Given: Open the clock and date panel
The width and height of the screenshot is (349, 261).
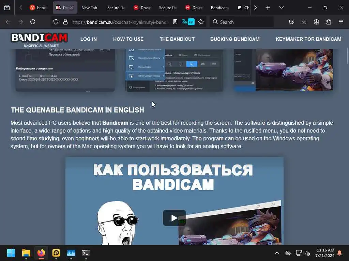Looking at the screenshot, I should click(x=325, y=253).
